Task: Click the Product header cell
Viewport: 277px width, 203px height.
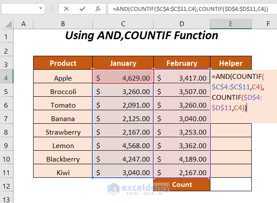Action: click(x=63, y=63)
